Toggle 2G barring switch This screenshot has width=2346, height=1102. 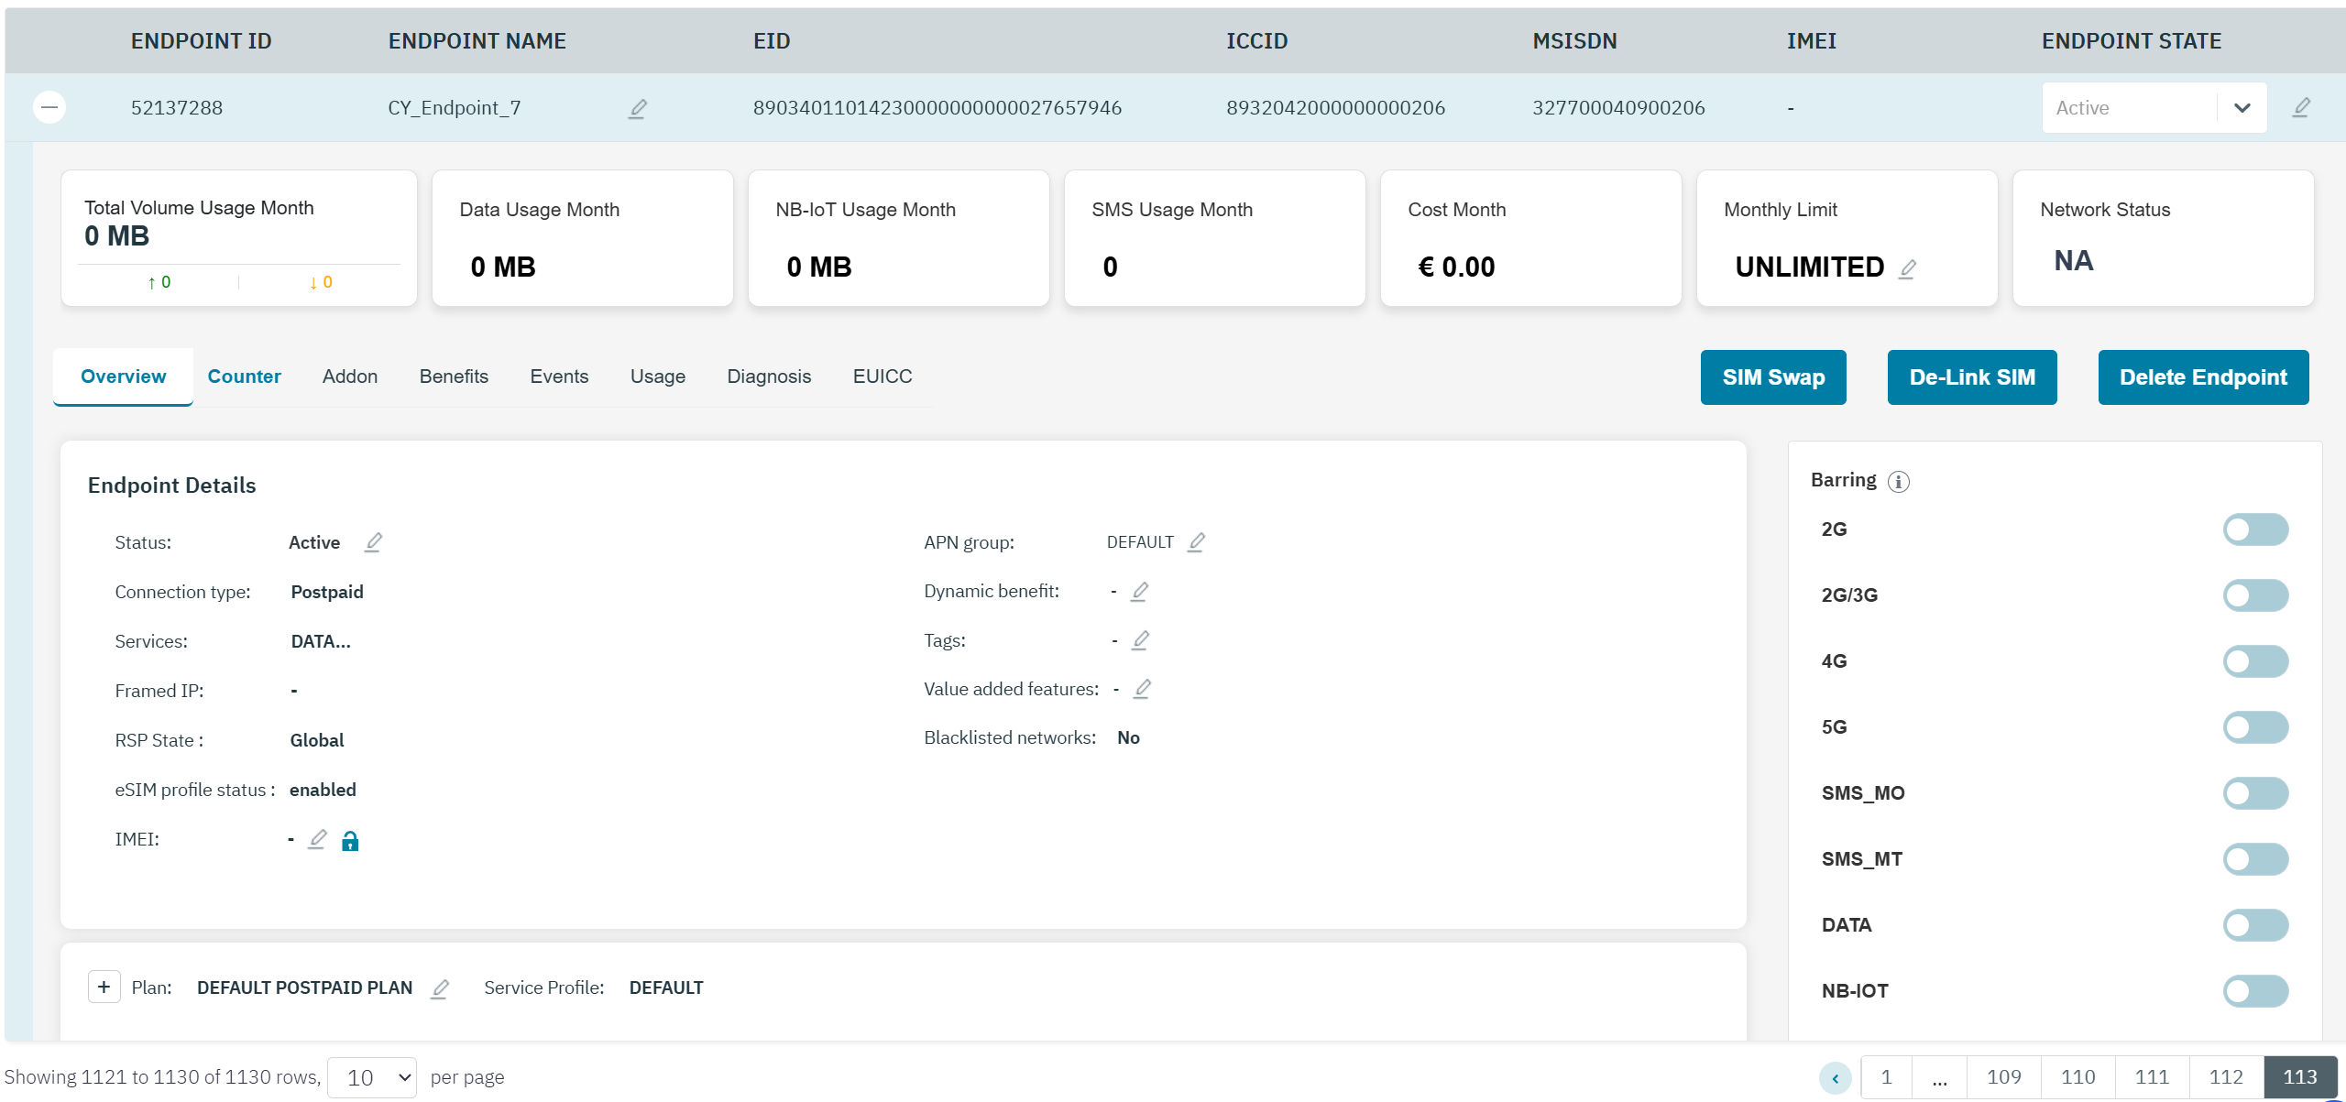pyautogui.click(x=2254, y=529)
